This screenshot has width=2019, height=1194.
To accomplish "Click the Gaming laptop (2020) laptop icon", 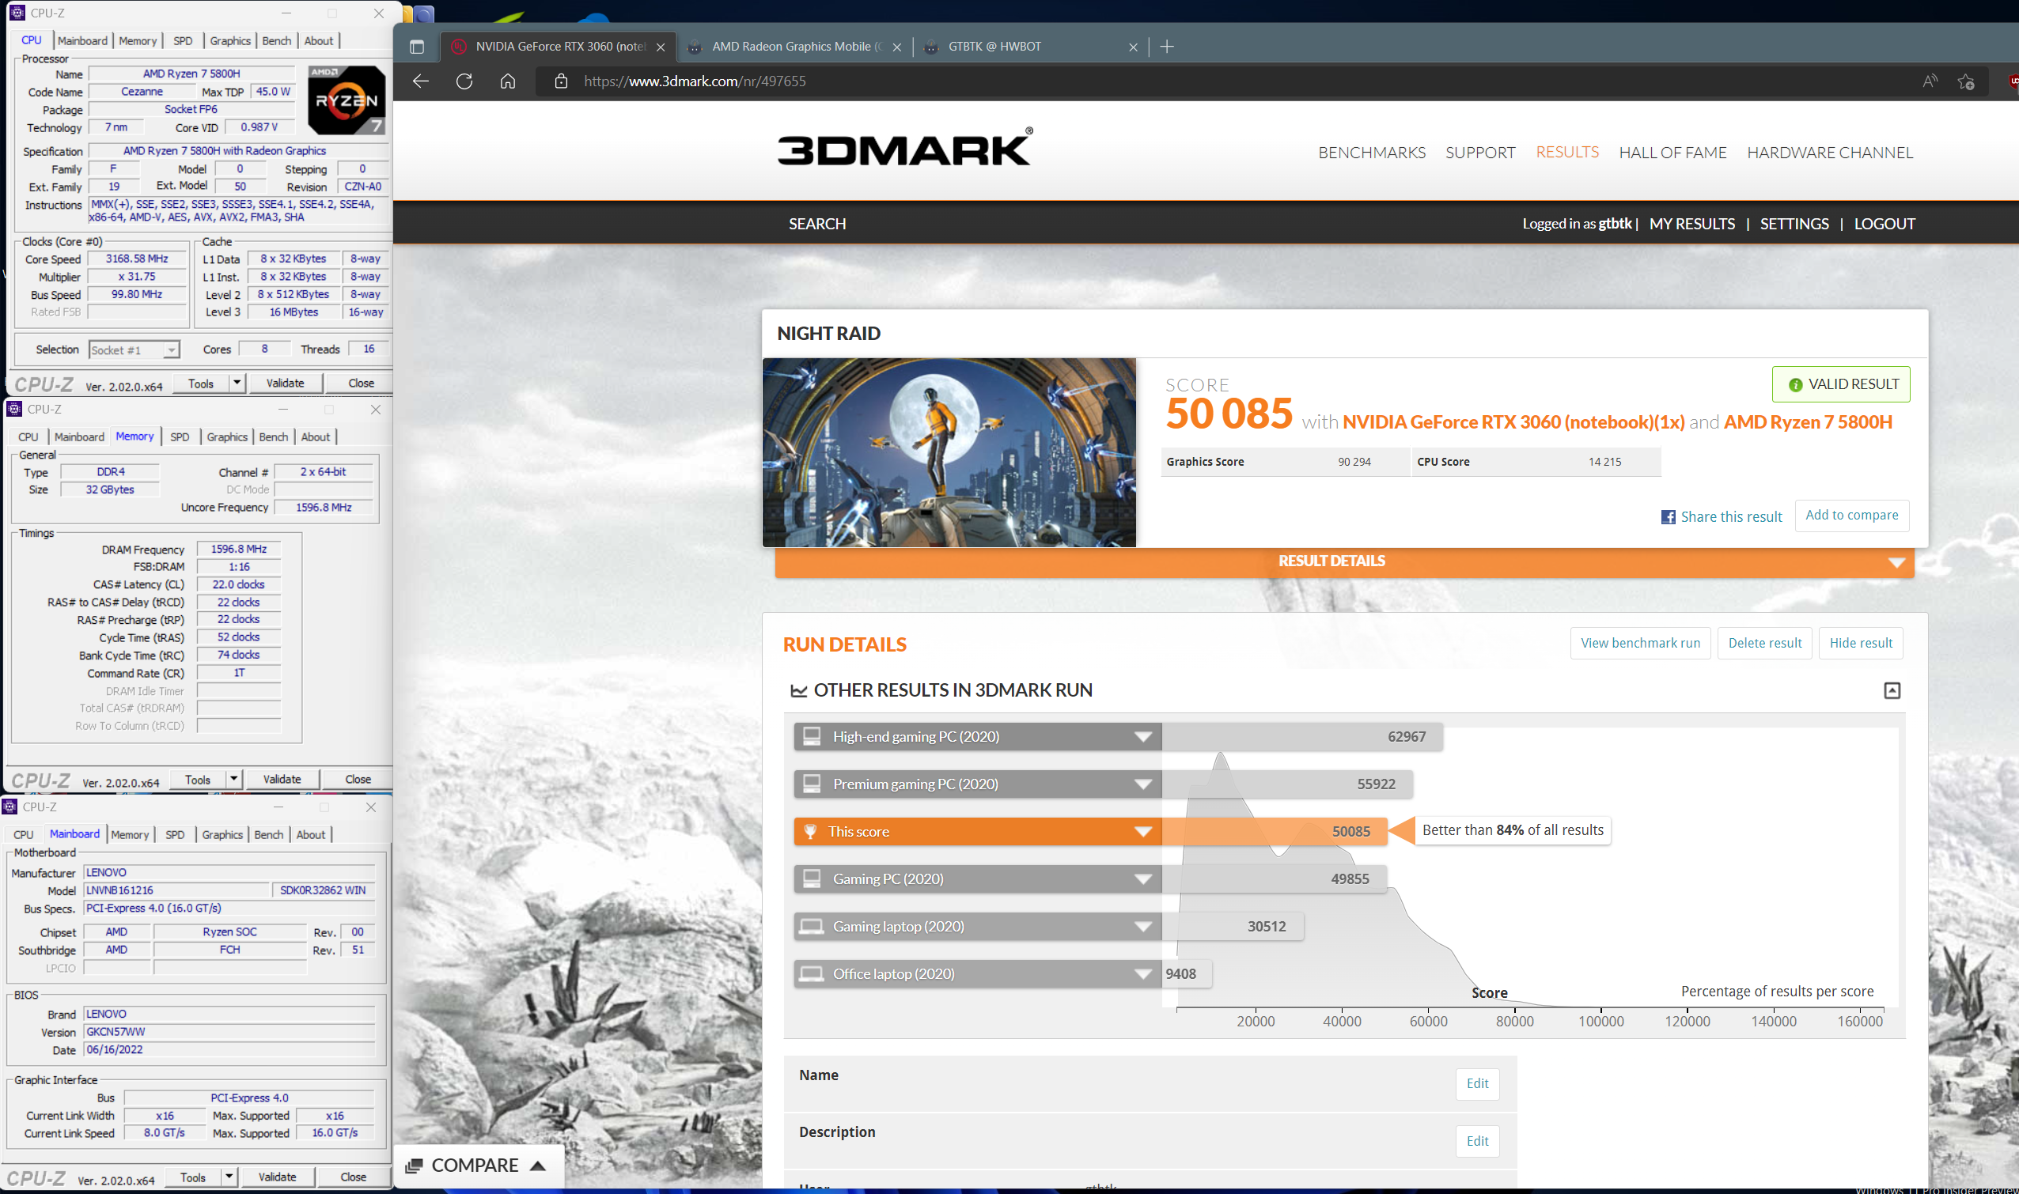I will tap(812, 926).
